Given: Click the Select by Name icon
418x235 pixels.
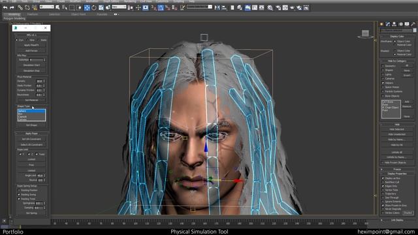Looking at the screenshot, I should 65,8.
